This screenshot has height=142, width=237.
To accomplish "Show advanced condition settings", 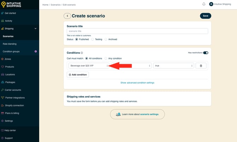I will click(x=137, y=83).
